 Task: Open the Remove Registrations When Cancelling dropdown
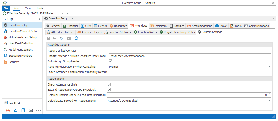[269, 67]
